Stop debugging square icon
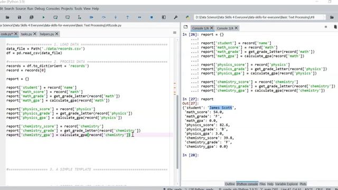This screenshot has height=190, width=338. (x=152, y=17)
